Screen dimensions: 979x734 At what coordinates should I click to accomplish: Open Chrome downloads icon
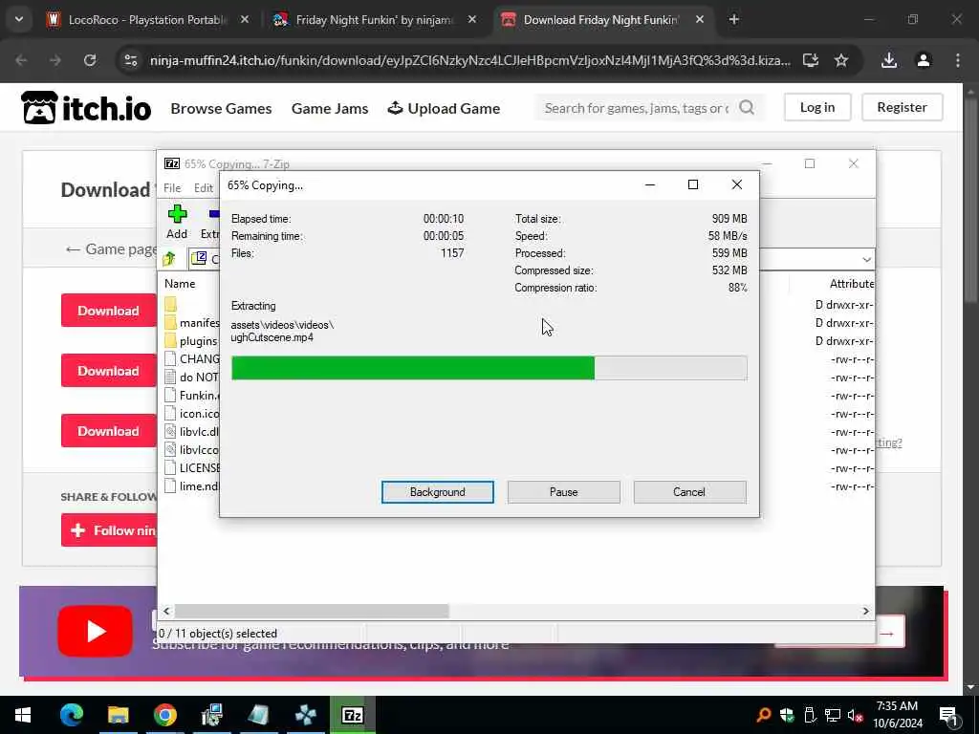click(889, 60)
